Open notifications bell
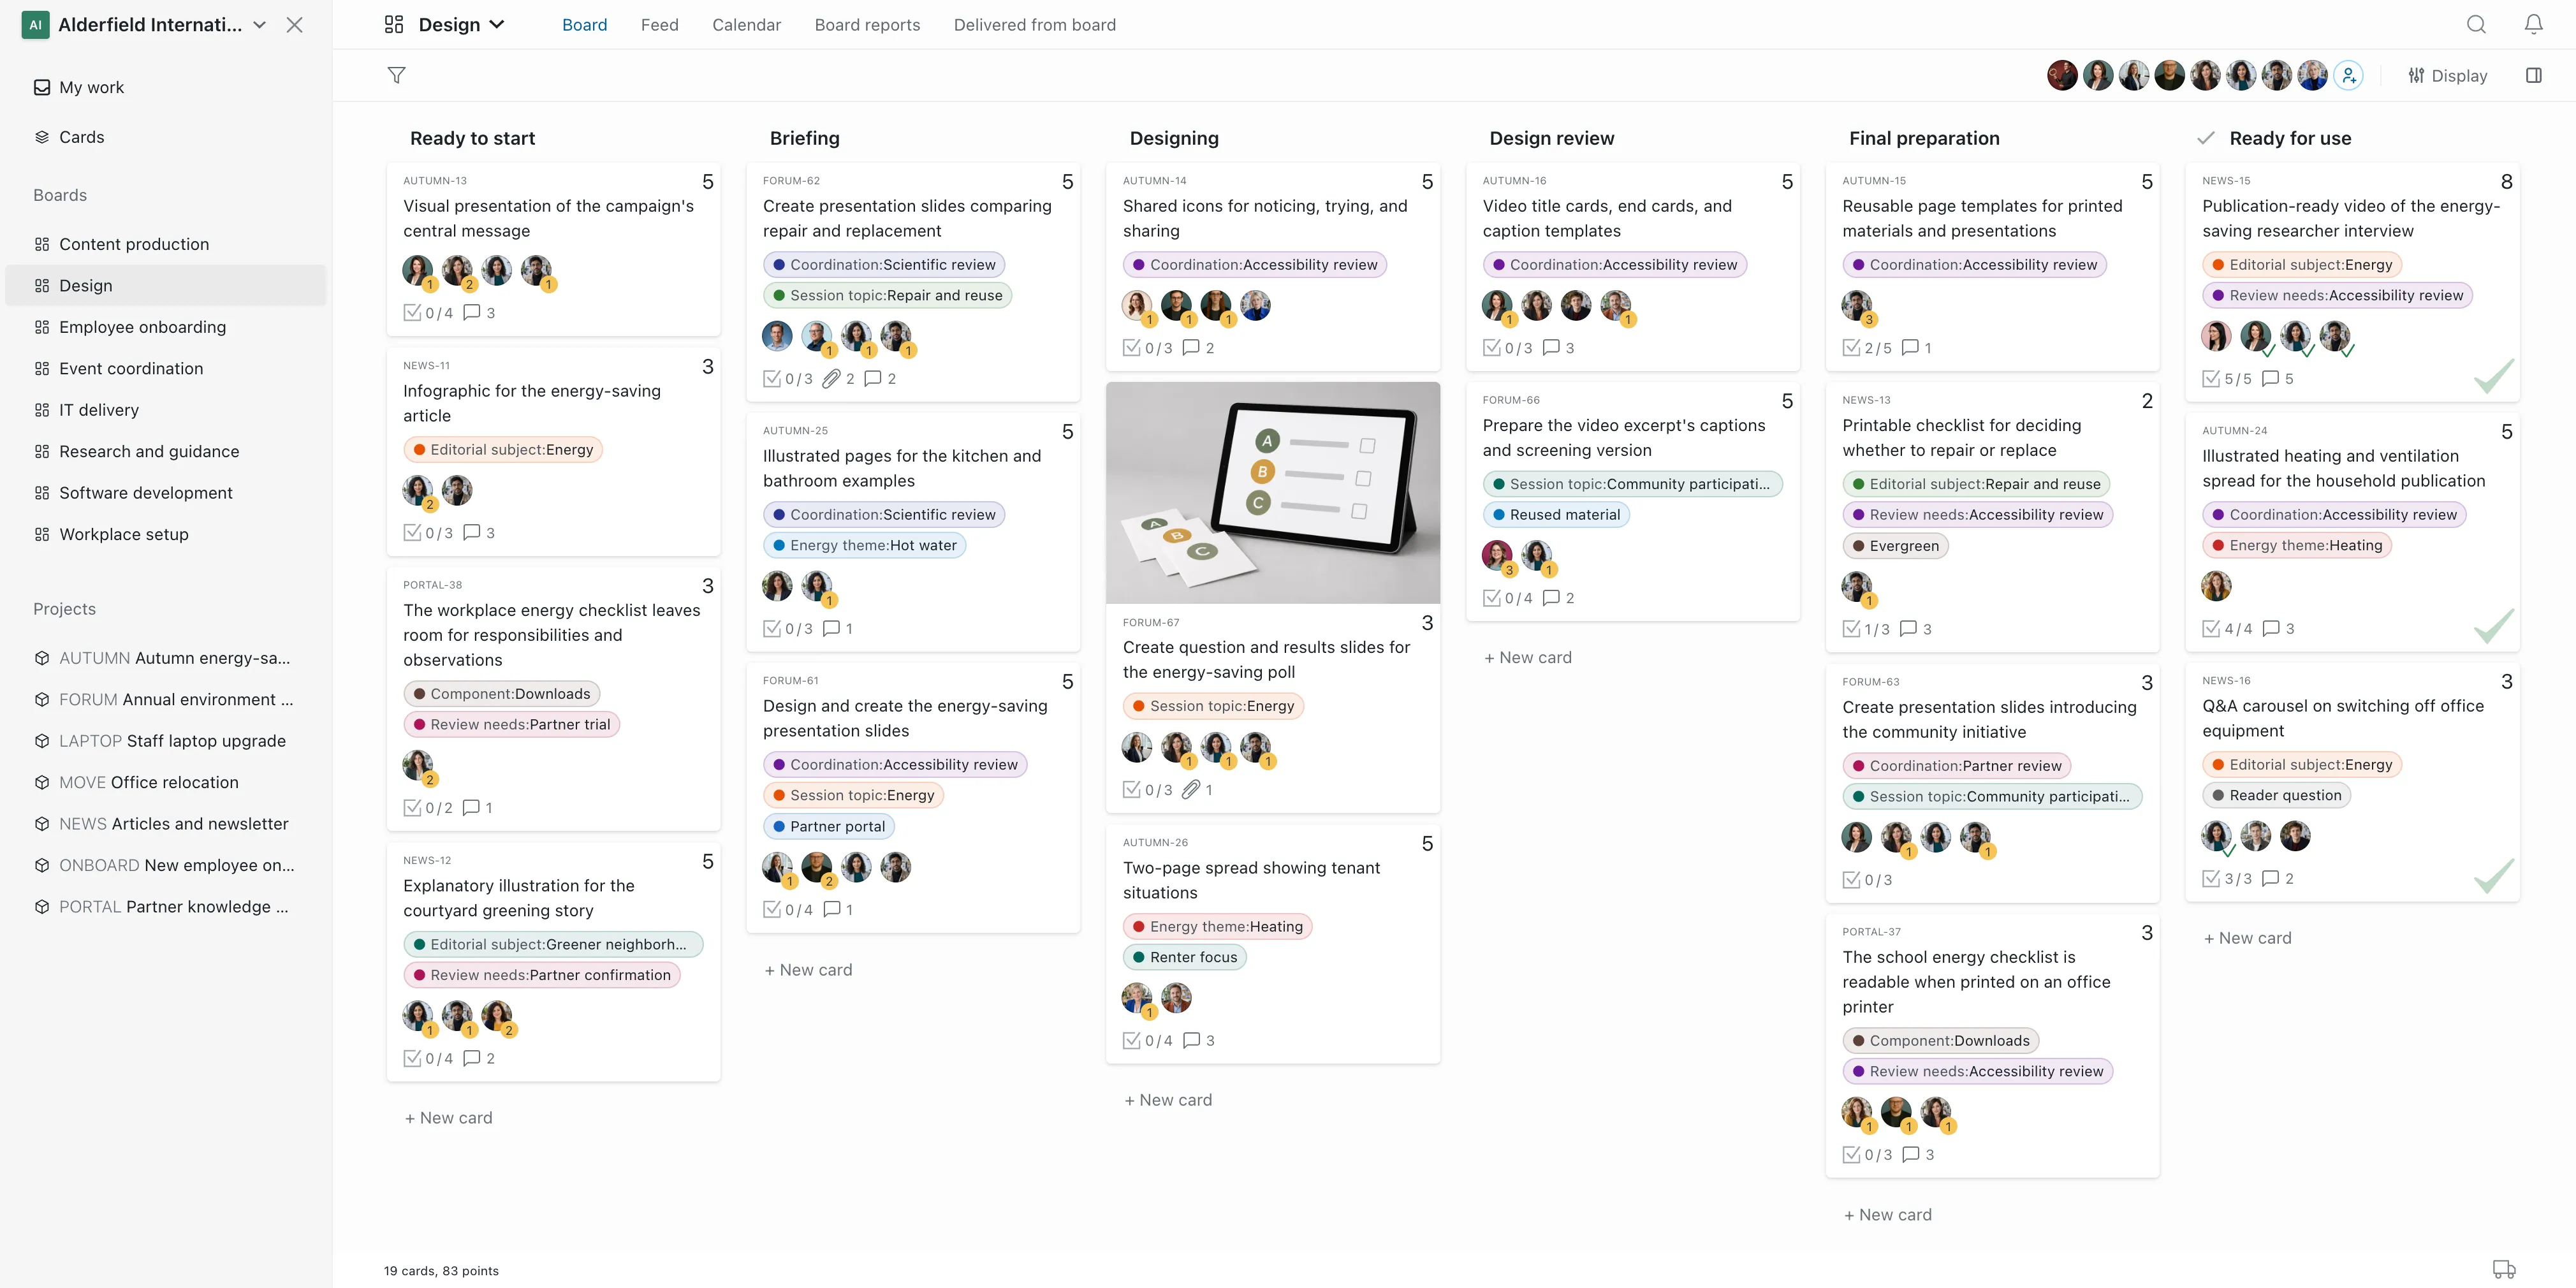Viewport: 2576px width, 1288px height. (2533, 24)
